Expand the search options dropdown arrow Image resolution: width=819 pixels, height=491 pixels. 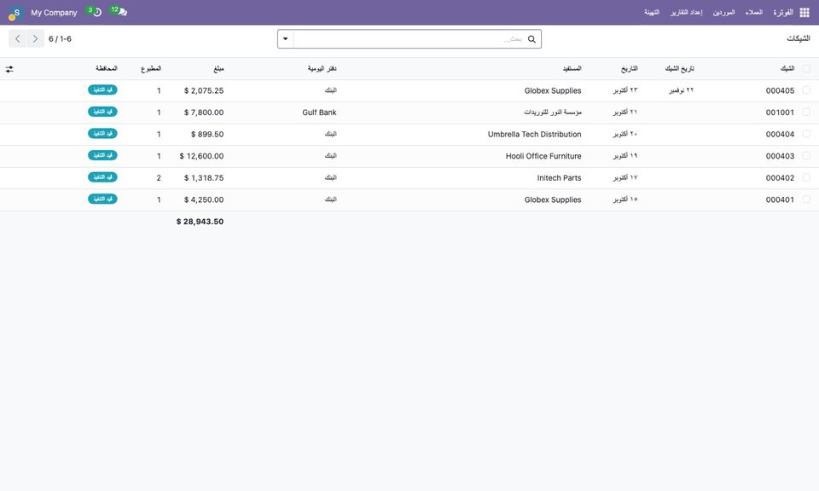[286, 39]
